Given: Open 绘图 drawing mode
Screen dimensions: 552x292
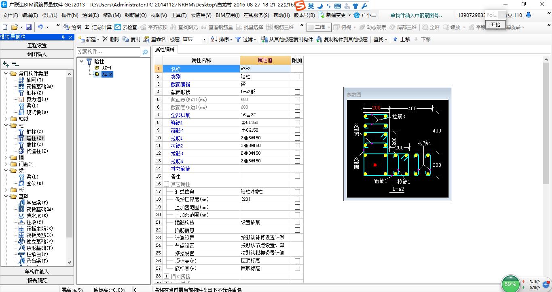Looking at the screenshot, I should point(72,27).
